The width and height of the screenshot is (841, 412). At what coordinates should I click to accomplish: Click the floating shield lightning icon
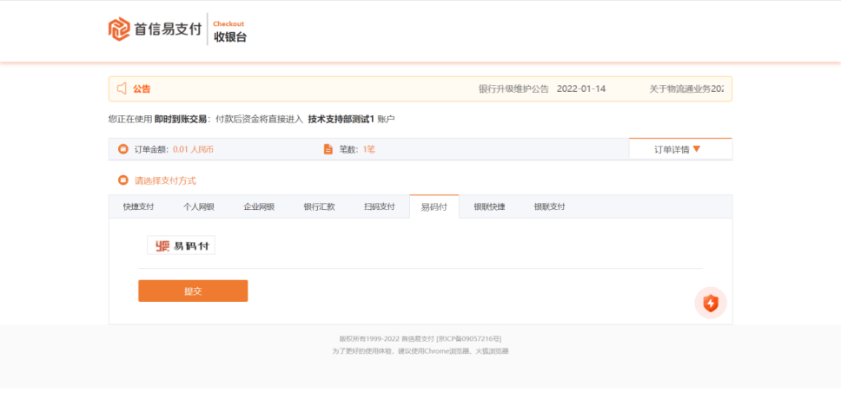pos(711,303)
